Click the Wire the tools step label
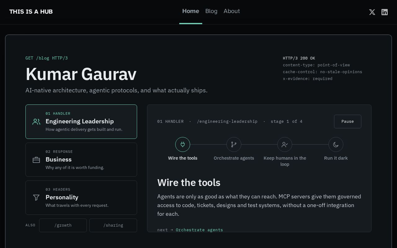This screenshot has height=248, width=397. coord(183,158)
